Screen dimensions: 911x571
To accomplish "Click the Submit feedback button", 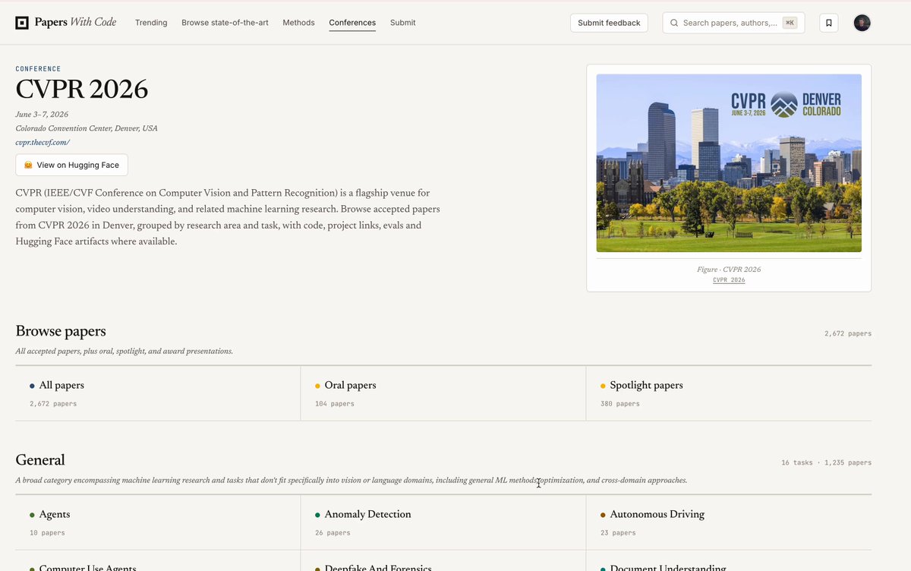I will 609,23.
